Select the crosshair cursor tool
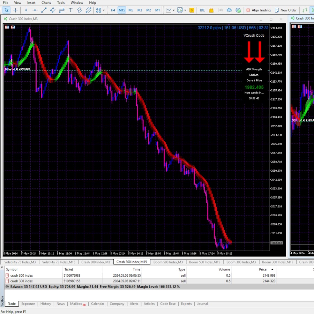314x314 pixels. pos(15,10)
